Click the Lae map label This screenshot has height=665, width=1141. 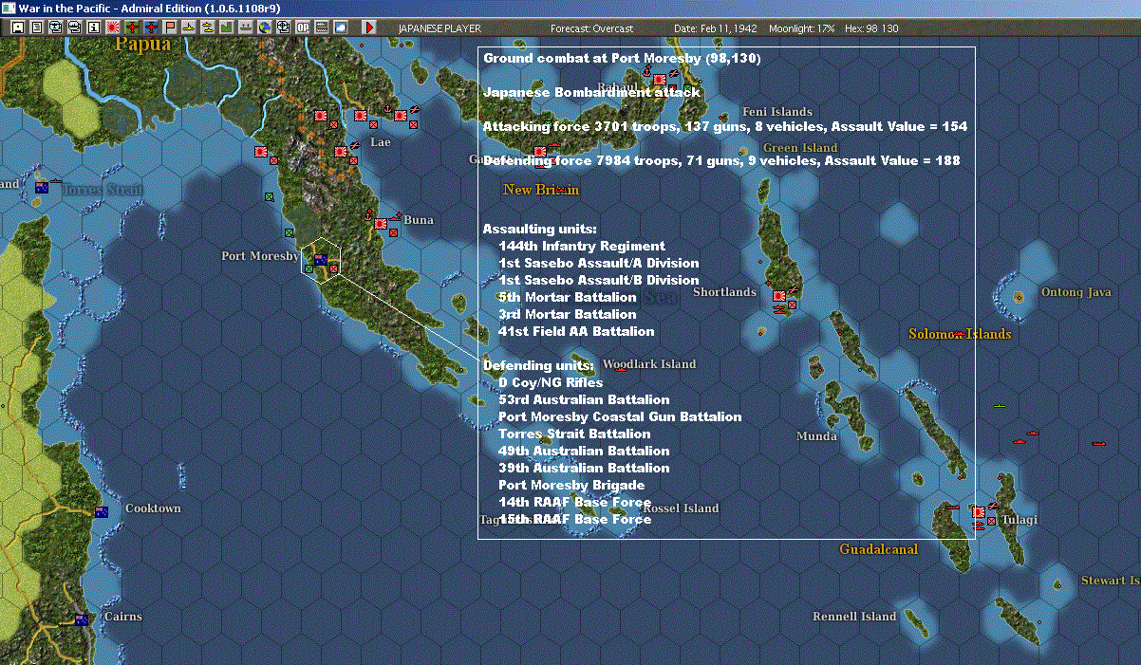(x=380, y=142)
